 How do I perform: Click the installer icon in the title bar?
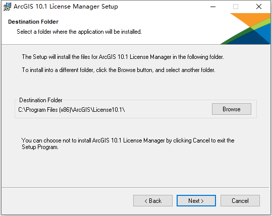point(7,7)
